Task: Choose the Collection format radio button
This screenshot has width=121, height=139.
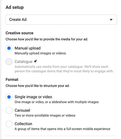Action: click(9, 124)
